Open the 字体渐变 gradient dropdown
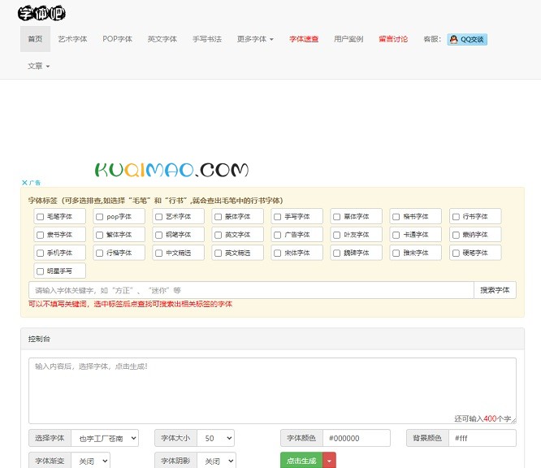 (x=90, y=461)
